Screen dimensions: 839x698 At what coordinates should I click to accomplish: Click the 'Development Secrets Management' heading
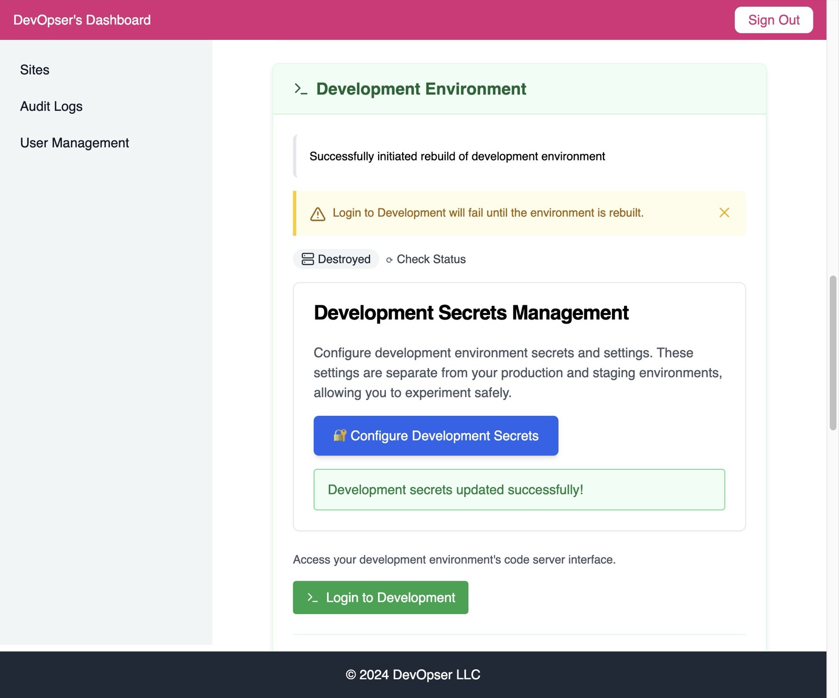coord(471,313)
